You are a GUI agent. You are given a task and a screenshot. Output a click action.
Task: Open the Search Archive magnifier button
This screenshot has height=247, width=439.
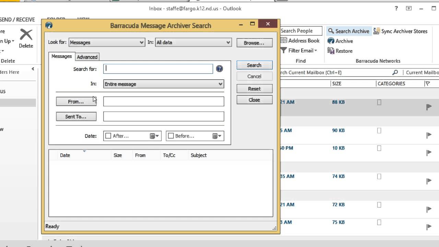[348, 31]
